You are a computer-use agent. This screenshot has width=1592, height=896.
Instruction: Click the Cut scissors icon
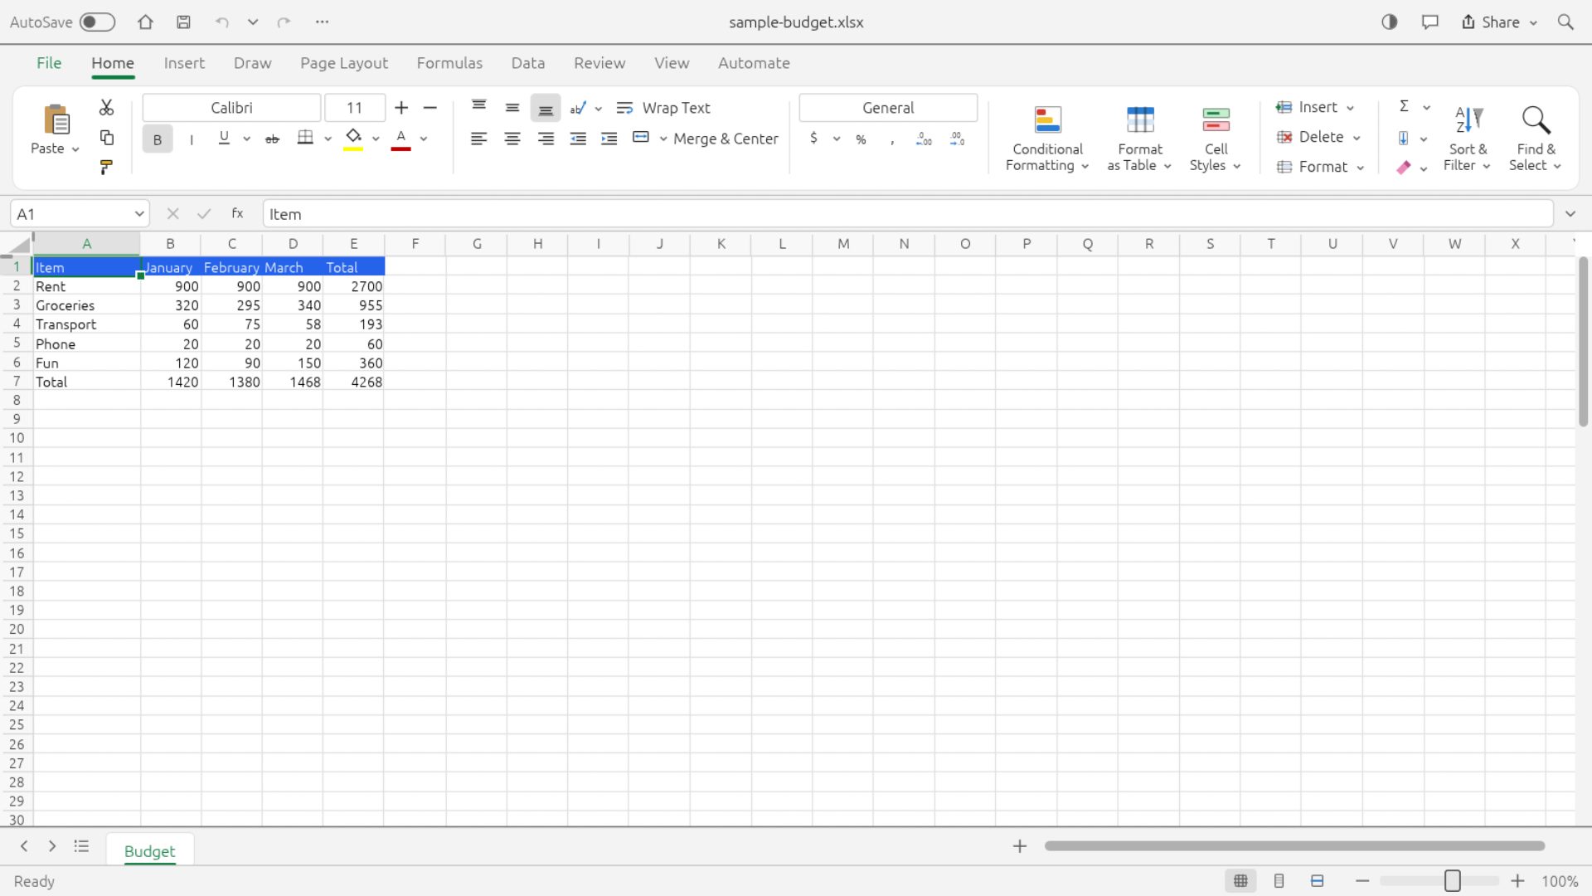(106, 107)
